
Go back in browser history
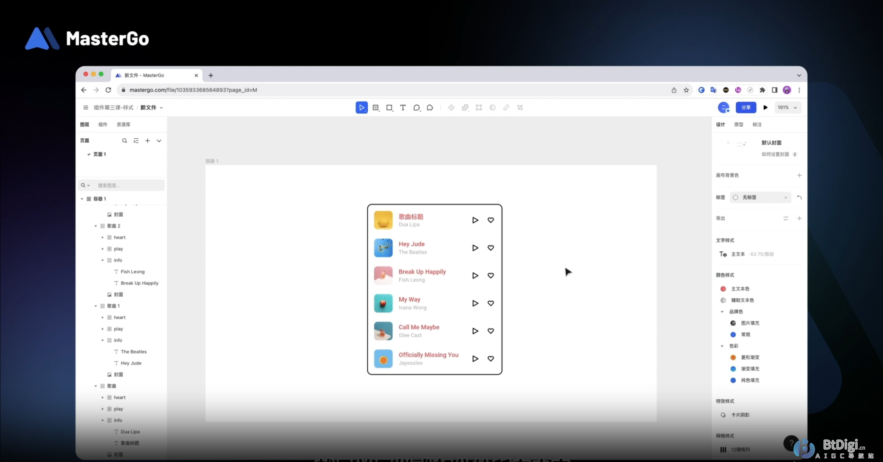click(84, 90)
